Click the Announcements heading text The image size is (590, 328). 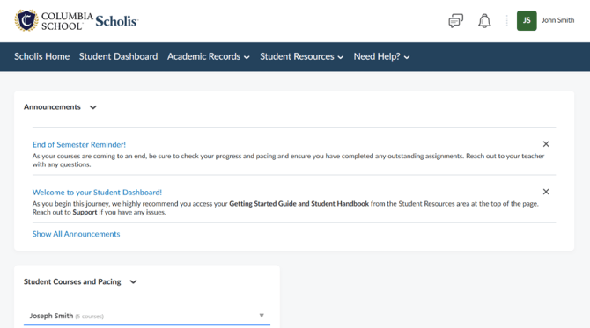click(52, 107)
